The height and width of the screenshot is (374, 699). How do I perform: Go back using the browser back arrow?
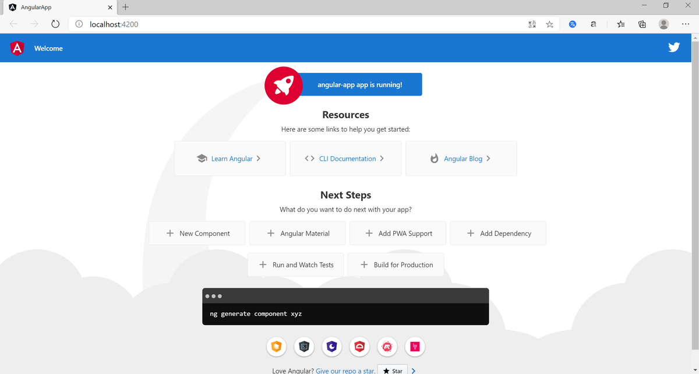click(x=14, y=24)
